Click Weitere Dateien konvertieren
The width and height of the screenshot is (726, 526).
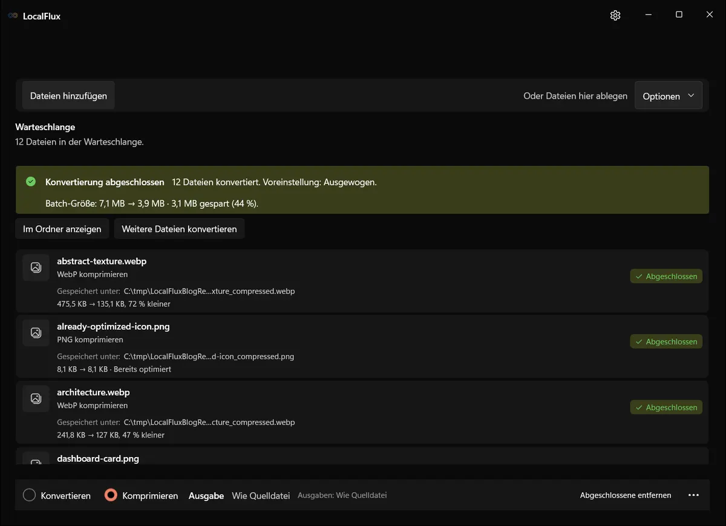tap(179, 229)
